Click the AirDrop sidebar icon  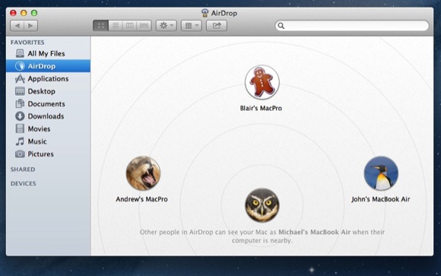pos(20,66)
